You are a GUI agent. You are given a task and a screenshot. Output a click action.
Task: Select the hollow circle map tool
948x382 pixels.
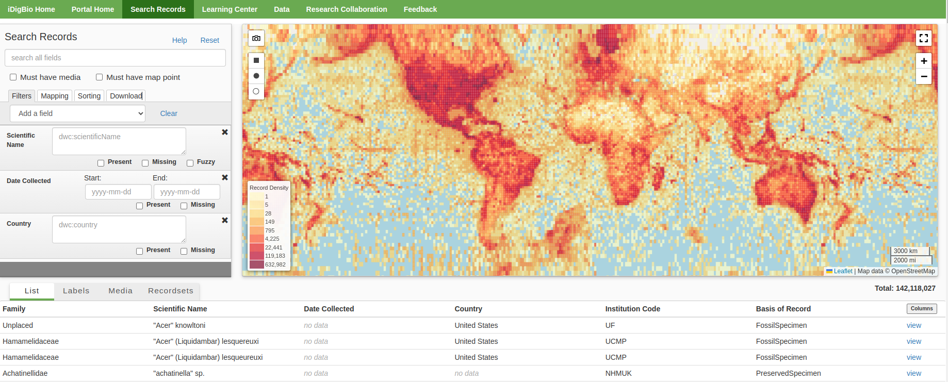tap(256, 91)
